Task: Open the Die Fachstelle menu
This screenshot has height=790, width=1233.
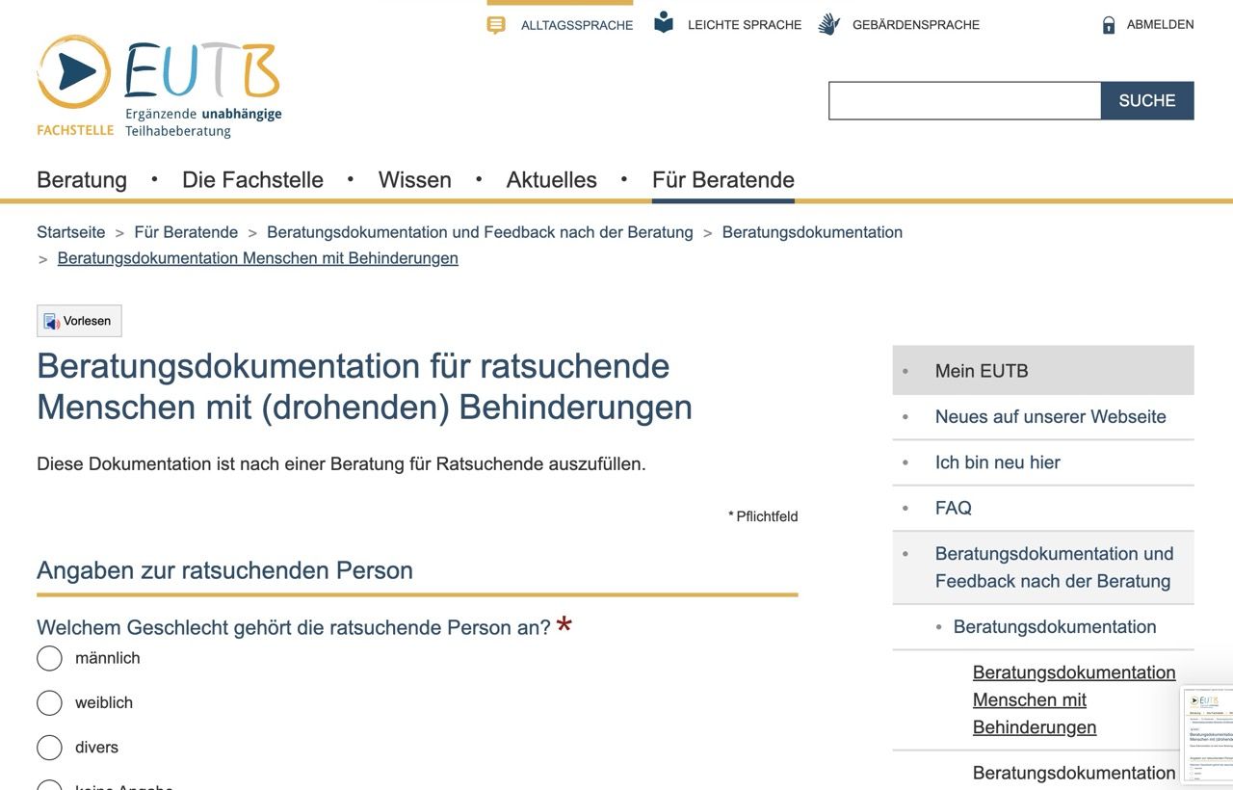Action: pos(252,180)
